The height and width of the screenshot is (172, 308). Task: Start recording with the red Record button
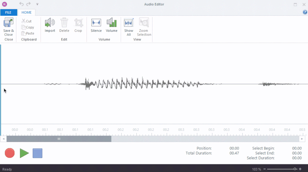(x=10, y=153)
